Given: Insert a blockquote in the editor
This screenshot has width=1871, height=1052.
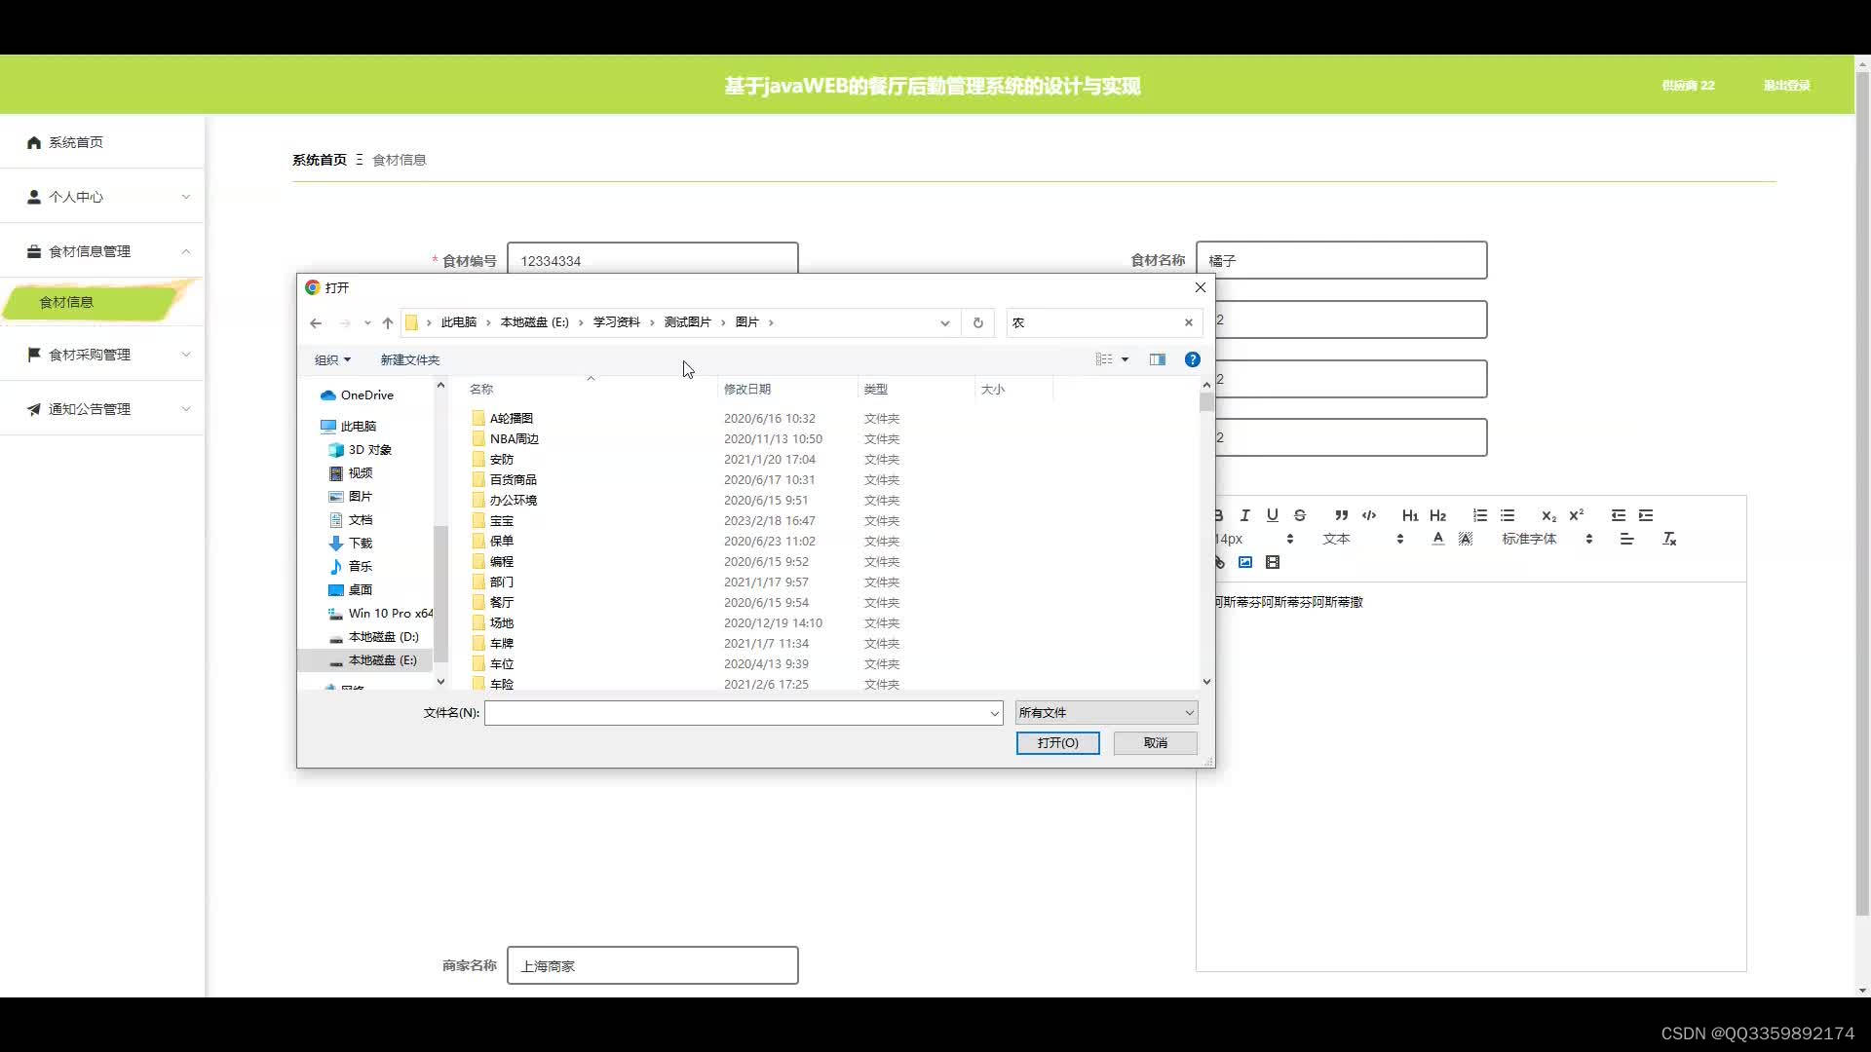Looking at the screenshot, I should pyautogui.click(x=1342, y=515).
